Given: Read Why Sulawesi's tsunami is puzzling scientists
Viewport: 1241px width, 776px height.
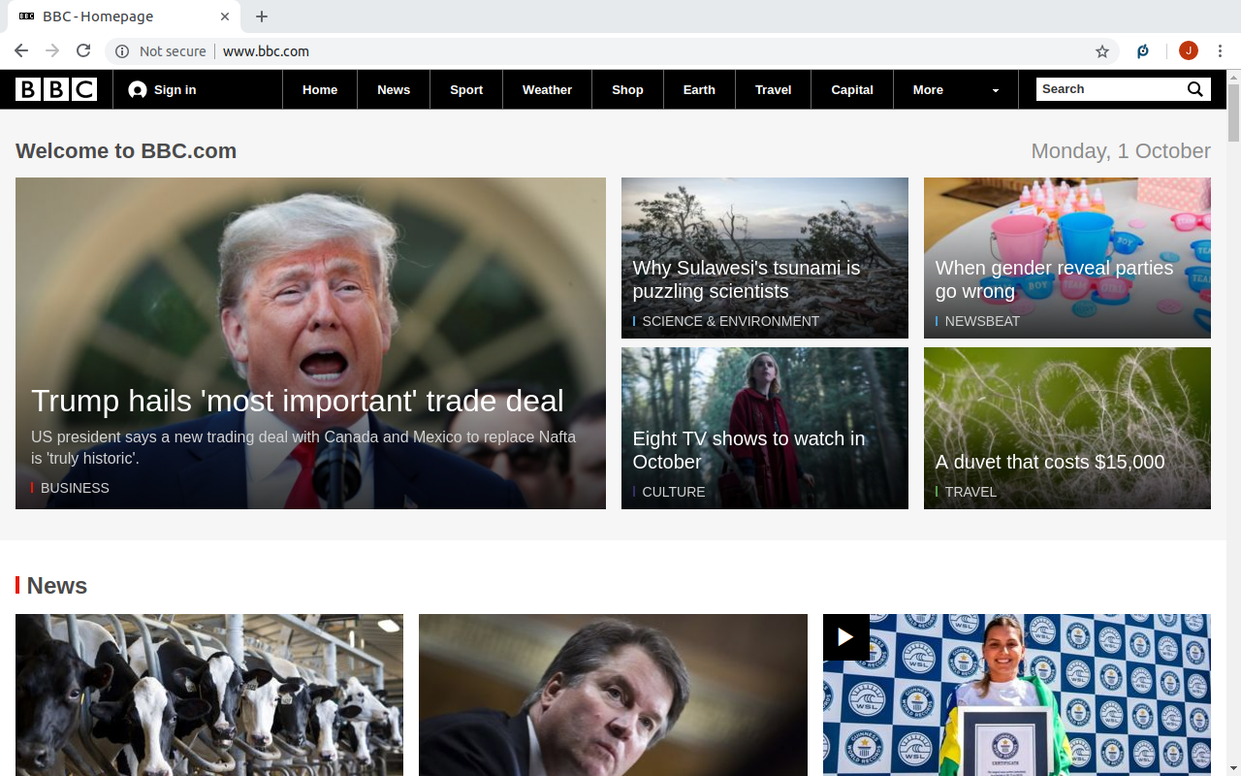Looking at the screenshot, I should point(747,279).
